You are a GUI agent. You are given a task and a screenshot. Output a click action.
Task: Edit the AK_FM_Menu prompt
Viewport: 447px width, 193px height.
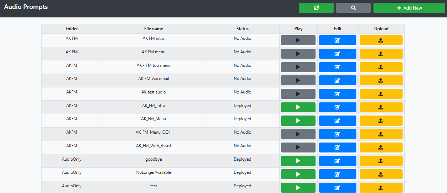tap(338, 120)
